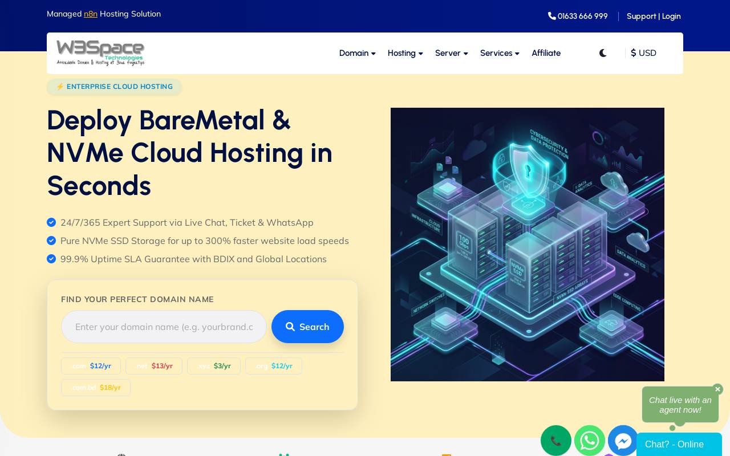Screen dimensions: 730x456
Task: Click the cloud hosting server illustration
Action: (x=528, y=245)
